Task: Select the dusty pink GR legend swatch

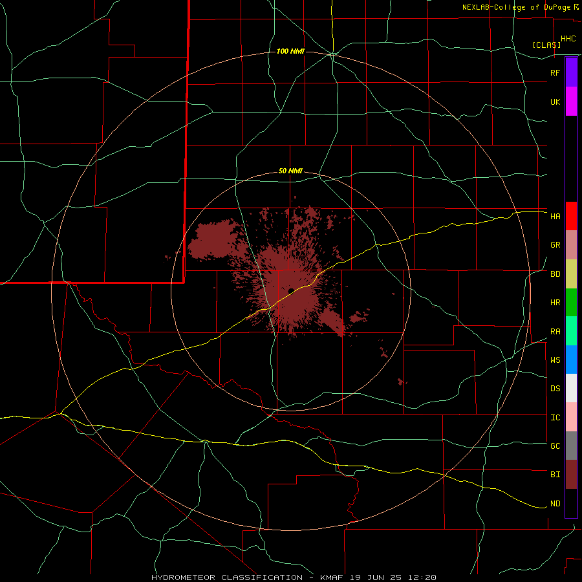Action: 571,245
